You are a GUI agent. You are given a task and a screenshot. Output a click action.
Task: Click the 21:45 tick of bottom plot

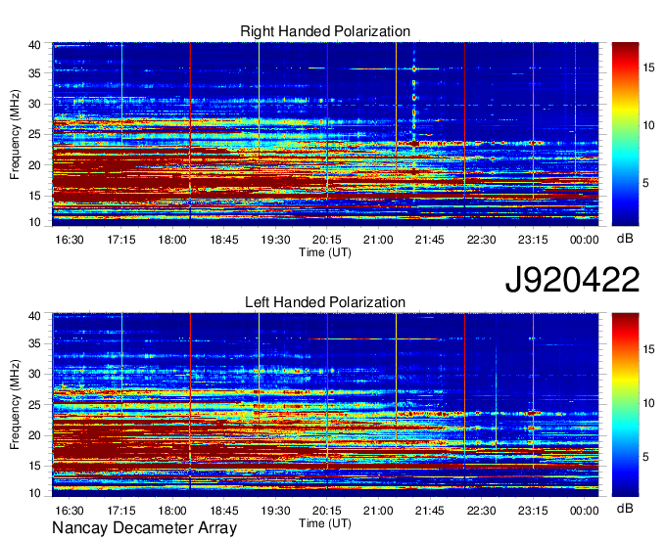[430, 511]
